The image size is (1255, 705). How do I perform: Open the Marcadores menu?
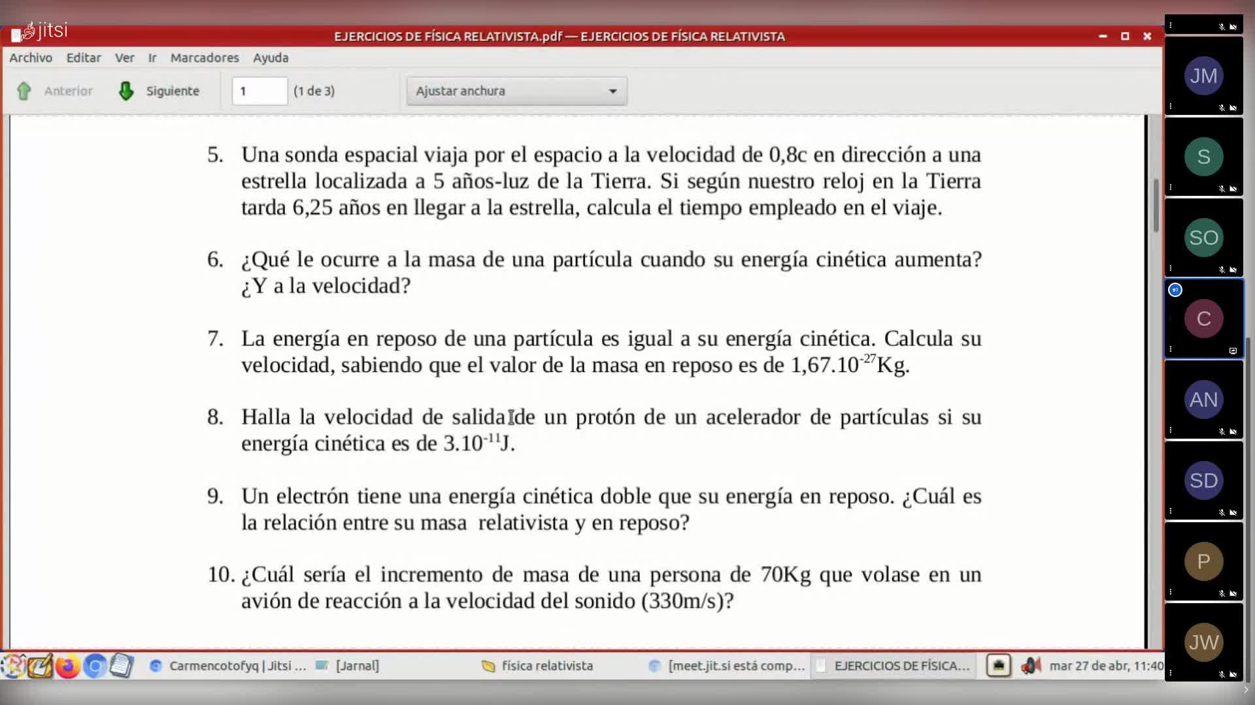pyautogui.click(x=205, y=57)
